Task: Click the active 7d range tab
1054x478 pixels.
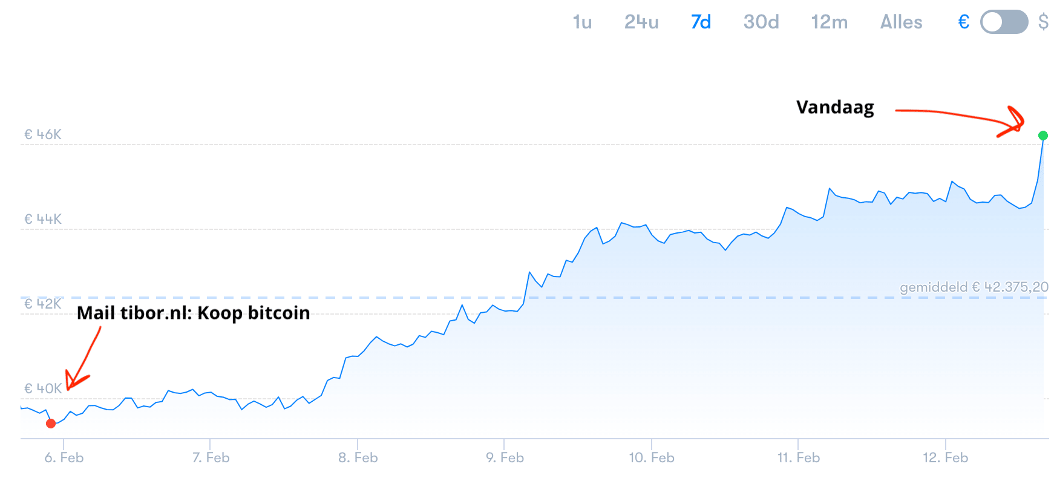Action: (x=701, y=22)
